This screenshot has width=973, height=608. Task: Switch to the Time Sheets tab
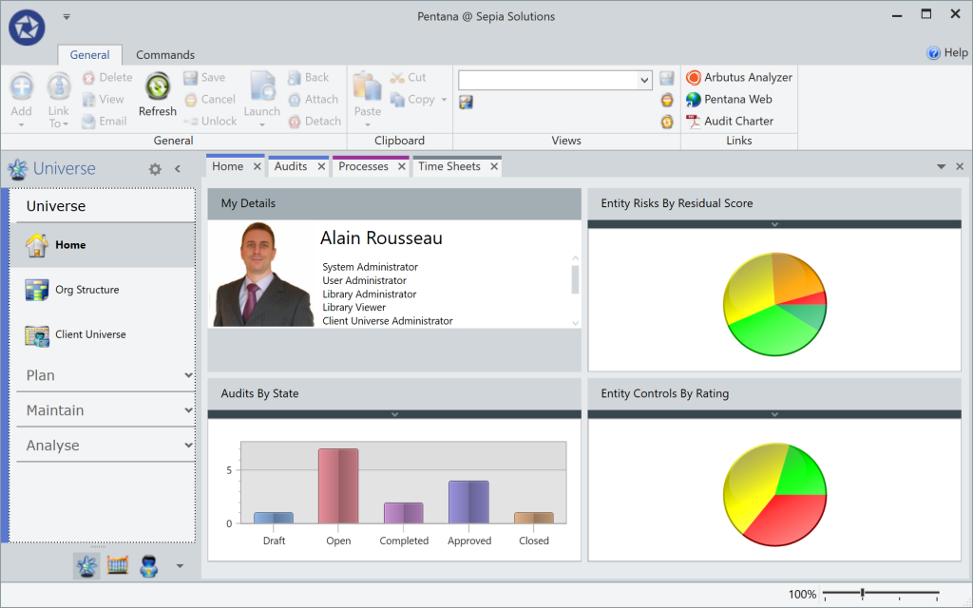pos(449,166)
